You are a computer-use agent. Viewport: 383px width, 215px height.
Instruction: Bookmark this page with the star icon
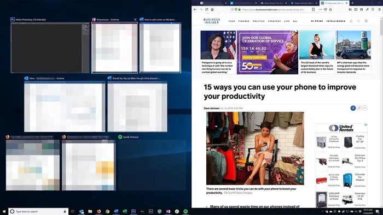330,9
